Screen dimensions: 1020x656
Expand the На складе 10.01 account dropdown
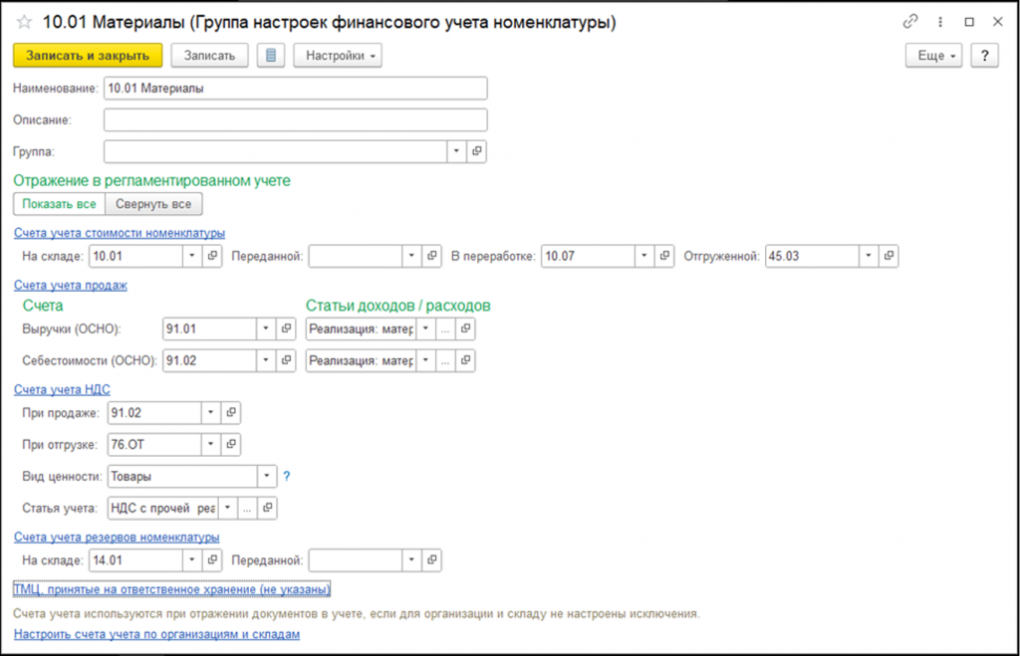pyautogui.click(x=192, y=256)
